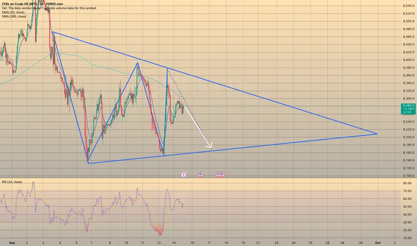The image size is (417, 246).
Task: Click the 30.00 RSI scale label
Action: [407, 222]
